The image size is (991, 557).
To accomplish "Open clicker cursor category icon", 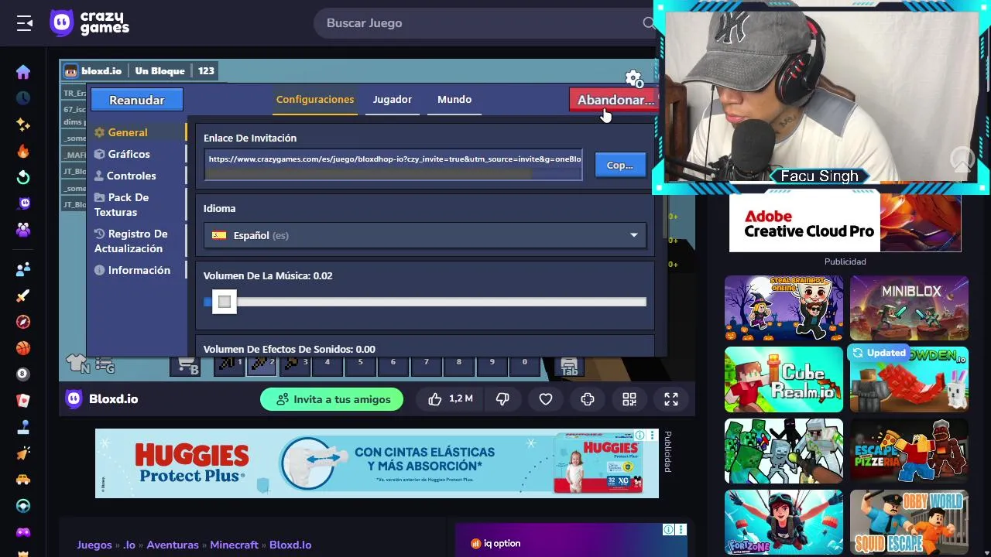I will pyautogui.click(x=23, y=453).
